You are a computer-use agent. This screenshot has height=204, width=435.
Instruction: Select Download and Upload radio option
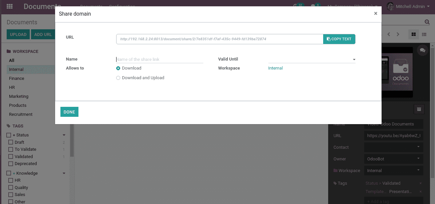tap(118, 78)
